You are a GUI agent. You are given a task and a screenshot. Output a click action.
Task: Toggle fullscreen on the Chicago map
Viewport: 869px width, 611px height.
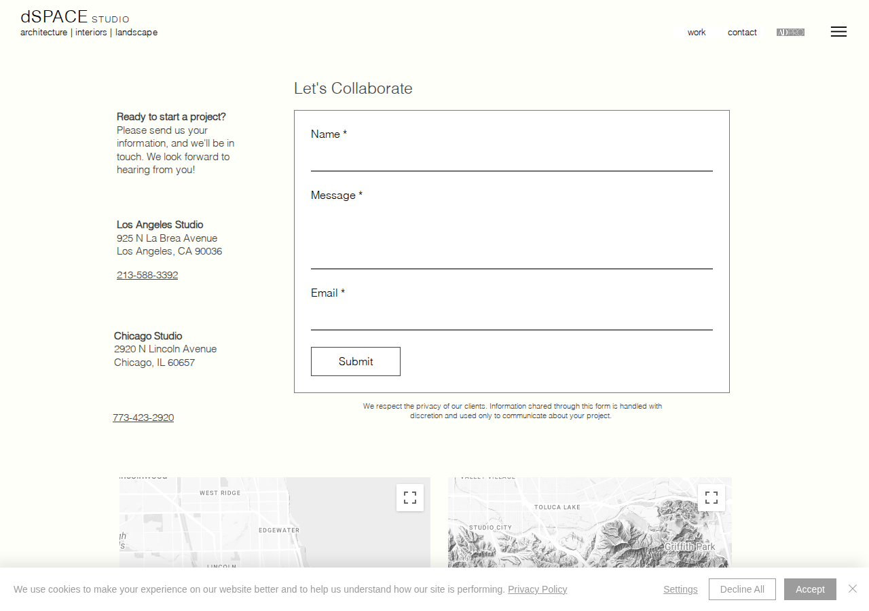coord(410,498)
